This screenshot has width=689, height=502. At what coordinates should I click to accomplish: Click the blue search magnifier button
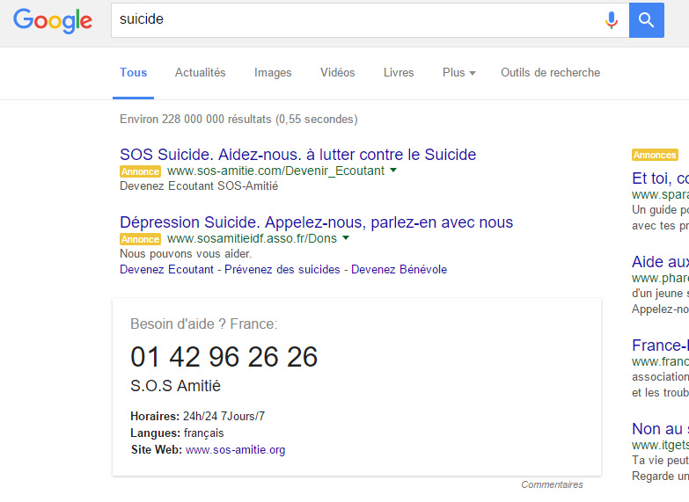click(x=647, y=19)
